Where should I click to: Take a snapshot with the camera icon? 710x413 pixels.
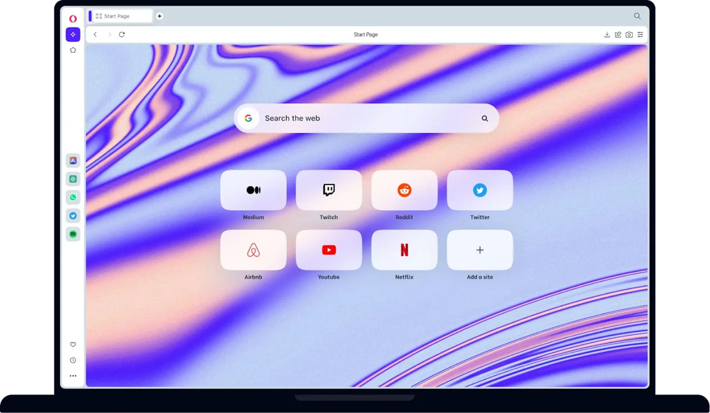(629, 34)
